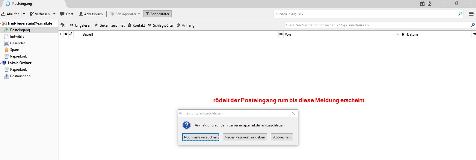Open the Gesendet sent folder
This screenshot has width=476, height=160.
coord(17,43)
